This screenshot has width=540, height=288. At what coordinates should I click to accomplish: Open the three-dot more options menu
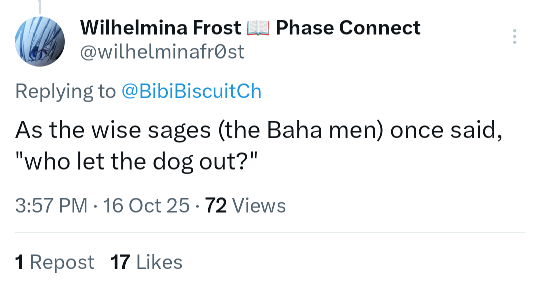(x=514, y=37)
